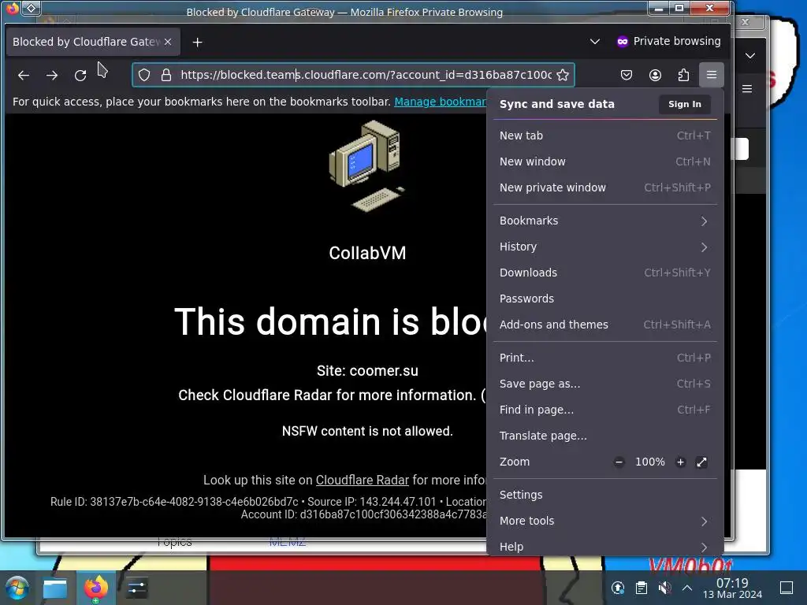Select New private window menu item
This screenshot has width=807, height=605.
(604, 187)
